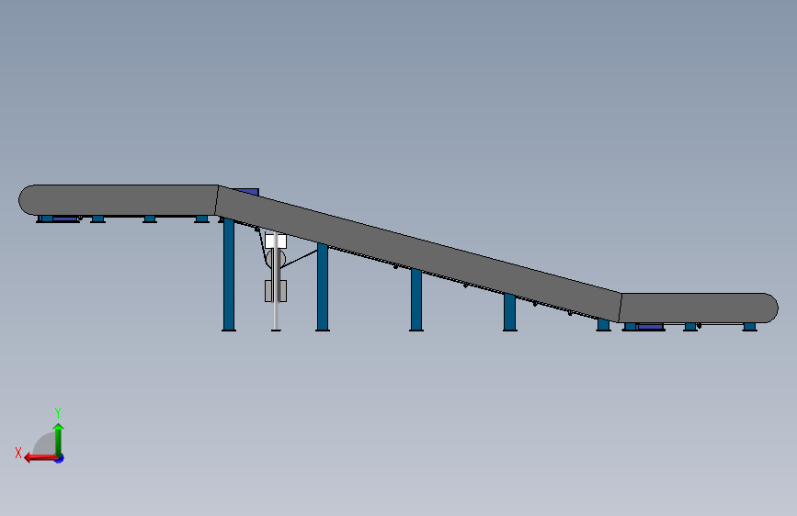
Task: Select the long inclined conveyor belt section
Action: coord(418,252)
